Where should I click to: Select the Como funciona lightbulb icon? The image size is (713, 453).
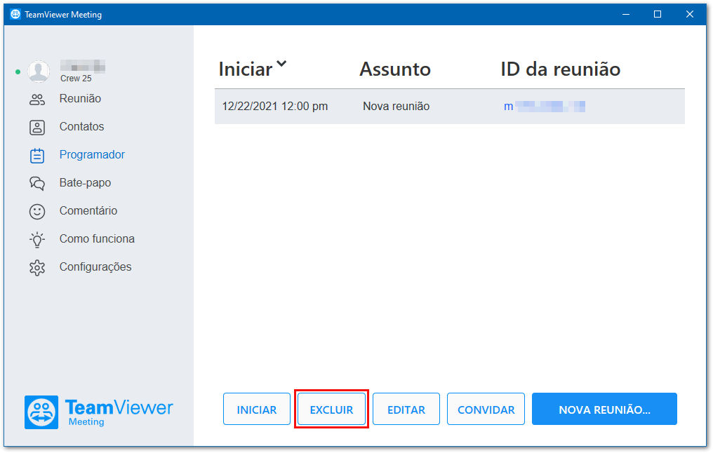(x=37, y=240)
